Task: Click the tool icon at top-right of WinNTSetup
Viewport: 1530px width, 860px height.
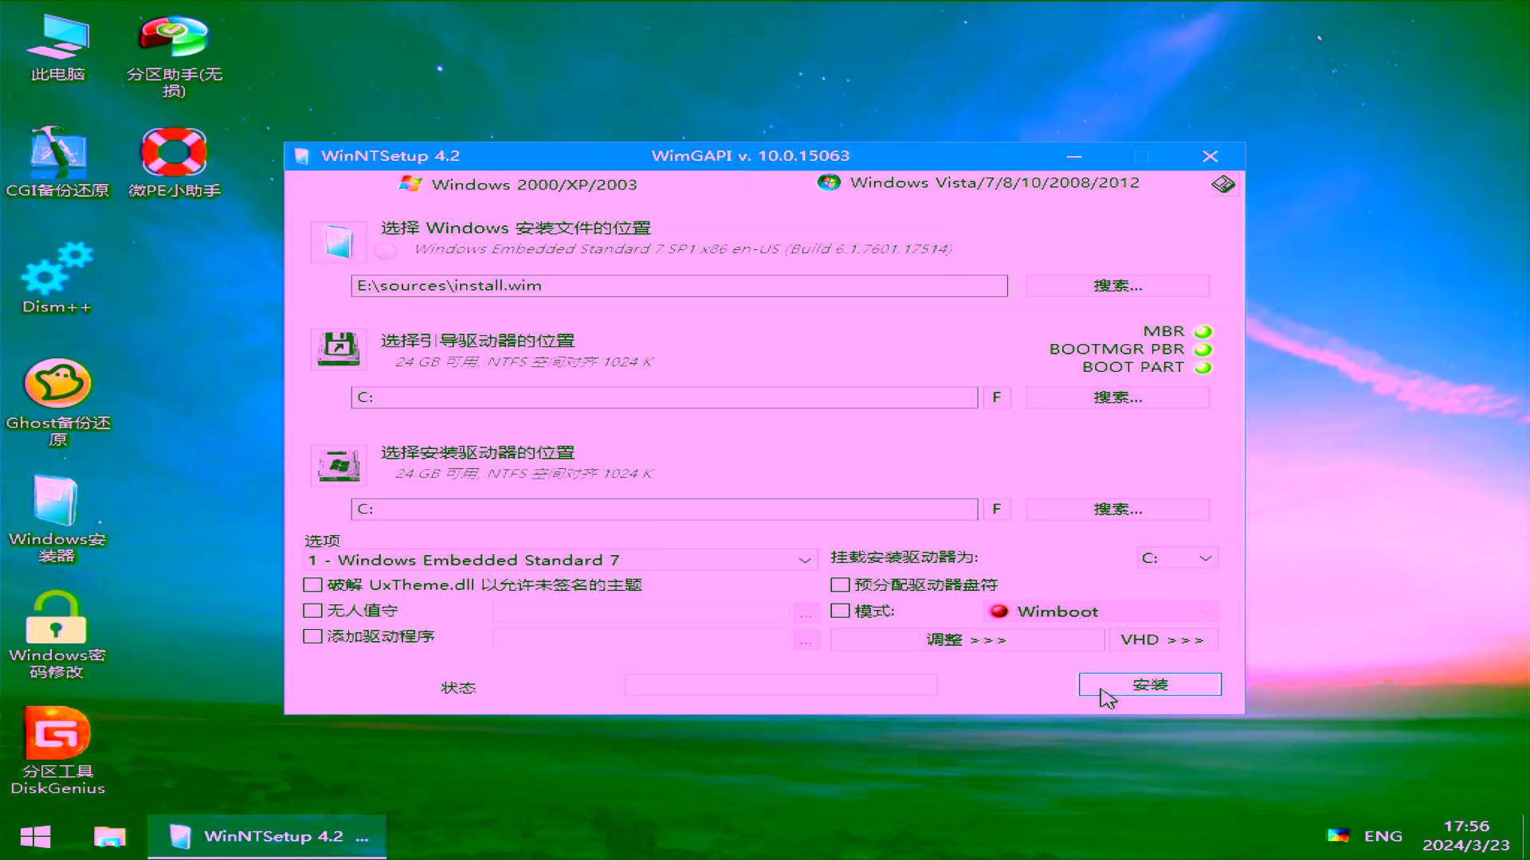Action: click(1223, 185)
